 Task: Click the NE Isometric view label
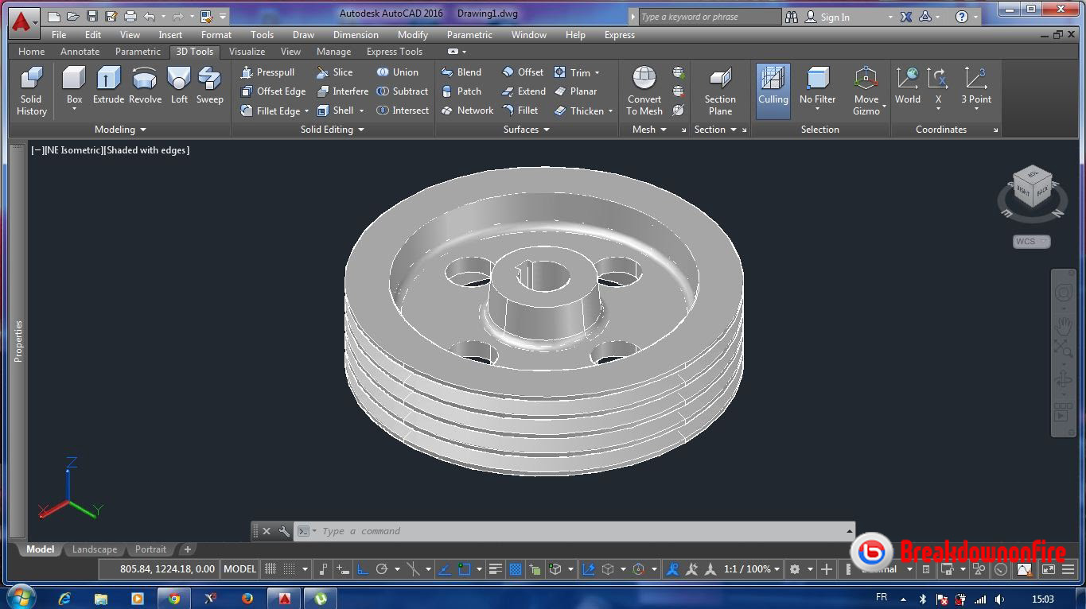tap(73, 150)
